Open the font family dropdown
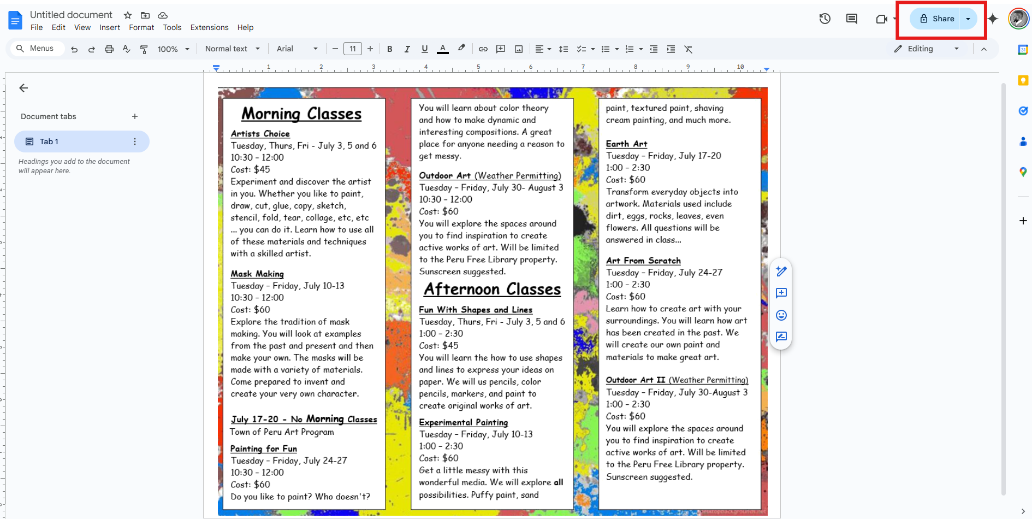The height and width of the screenshot is (519, 1032). coord(296,49)
